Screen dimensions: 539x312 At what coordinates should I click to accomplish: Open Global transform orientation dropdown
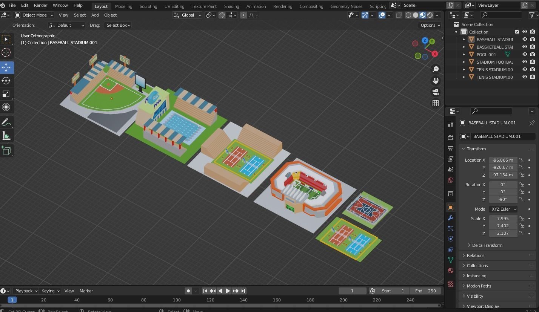pyautogui.click(x=188, y=15)
